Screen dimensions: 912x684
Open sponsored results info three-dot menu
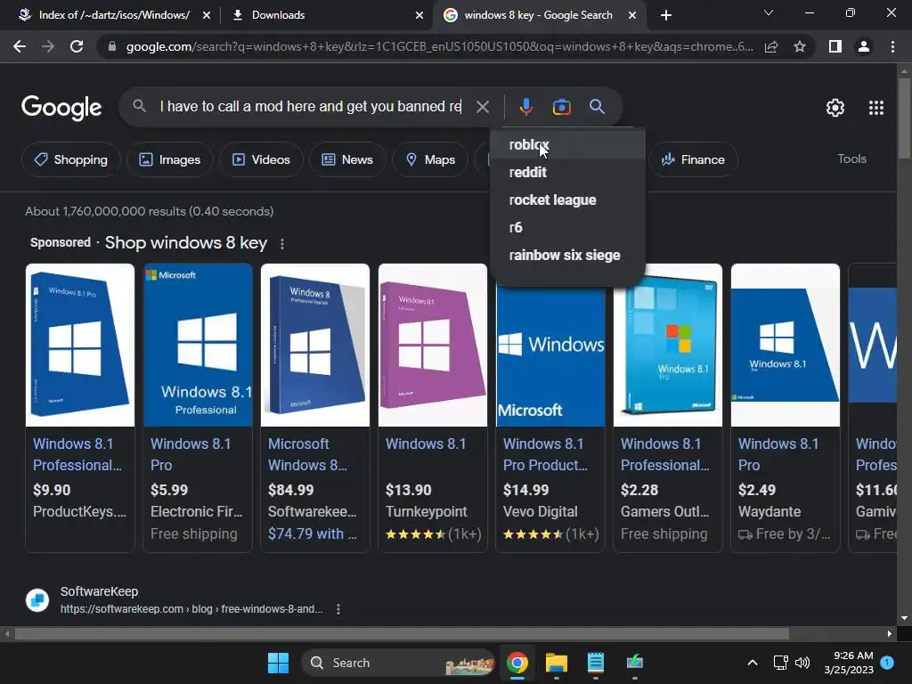[282, 244]
